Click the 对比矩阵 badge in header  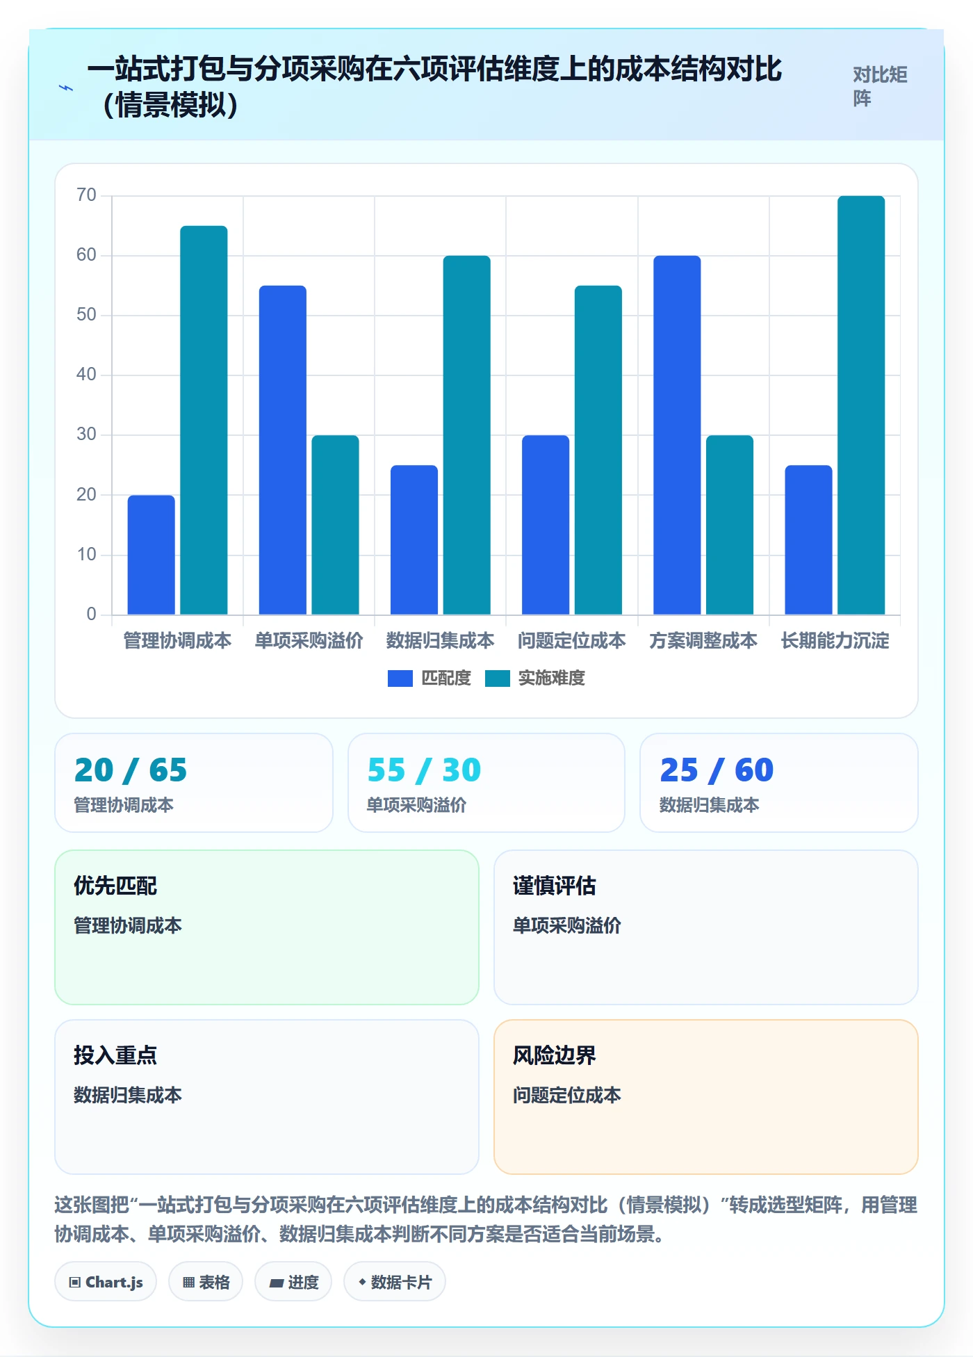(880, 87)
